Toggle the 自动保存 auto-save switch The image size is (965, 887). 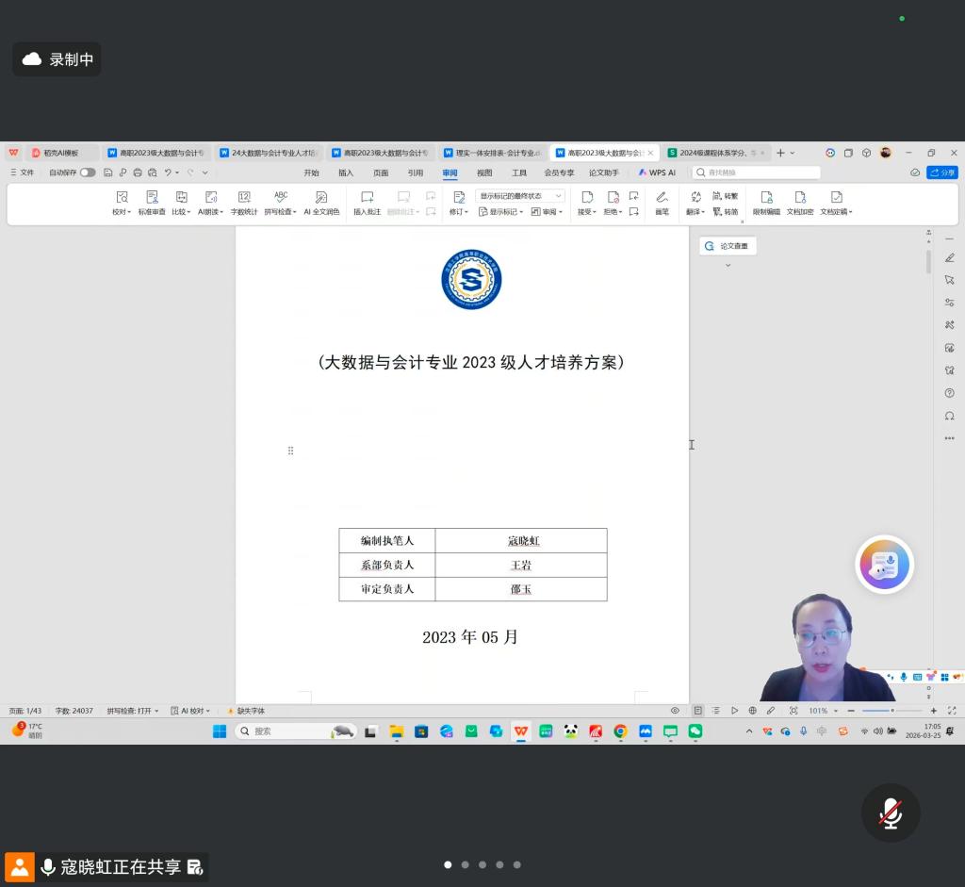pyautogui.click(x=87, y=172)
